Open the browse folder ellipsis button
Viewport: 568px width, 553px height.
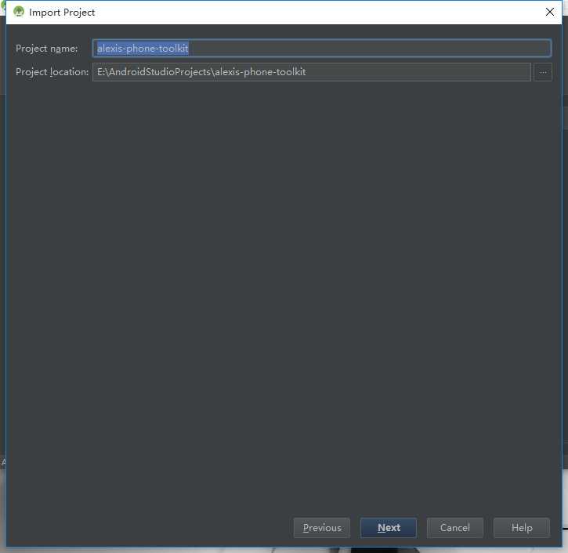[543, 72]
